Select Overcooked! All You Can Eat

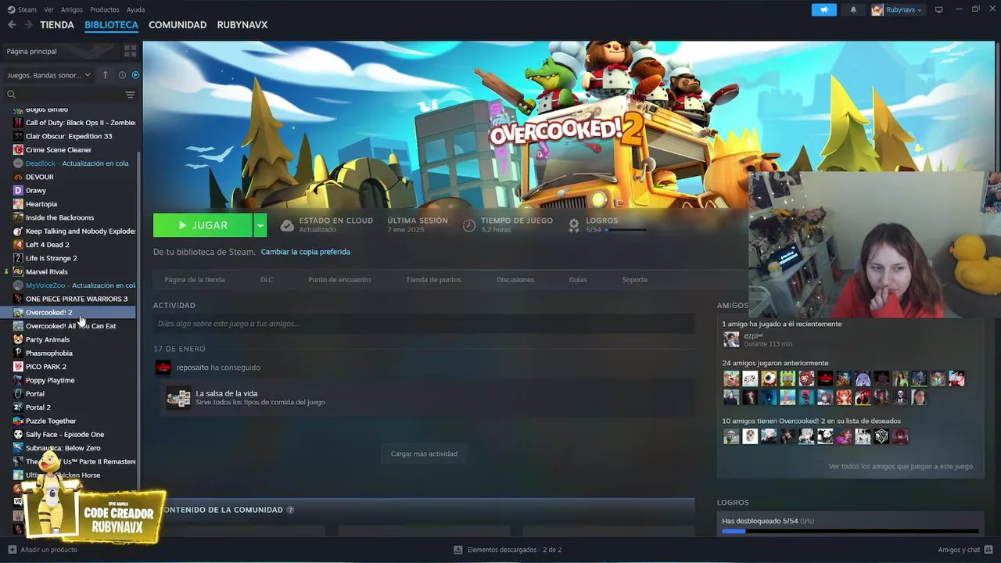[x=70, y=326]
